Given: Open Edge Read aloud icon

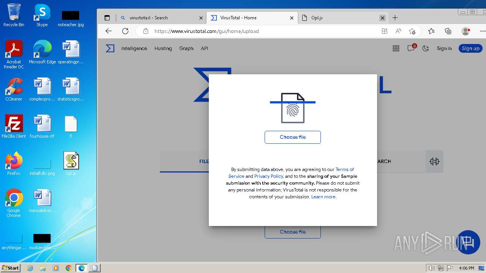Looking at the screenshot, I should (398, 31).
